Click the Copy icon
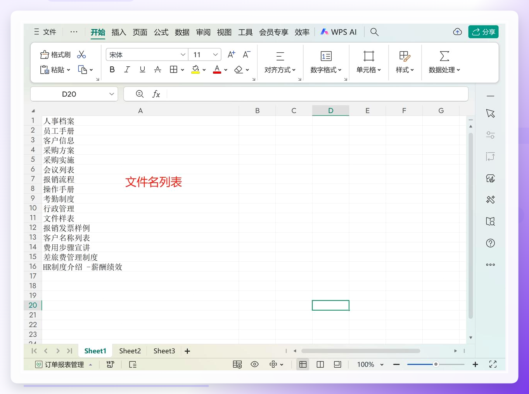 pyautogui.click(x=83, y=70)
